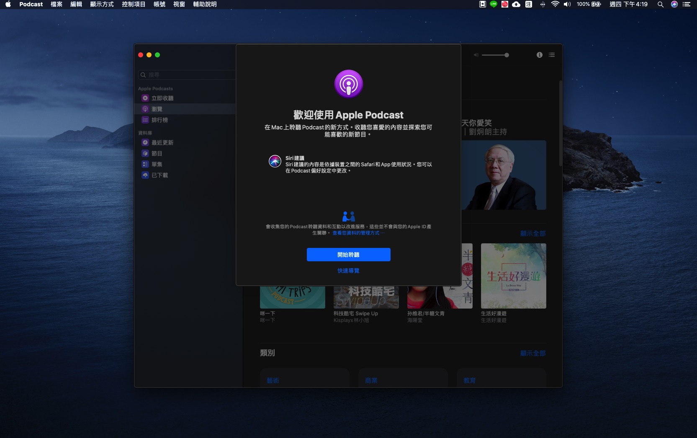Click 顯示全部 above podcast thumbnails
The width and height of the screenshot is (697, 438).
[533, 233]
